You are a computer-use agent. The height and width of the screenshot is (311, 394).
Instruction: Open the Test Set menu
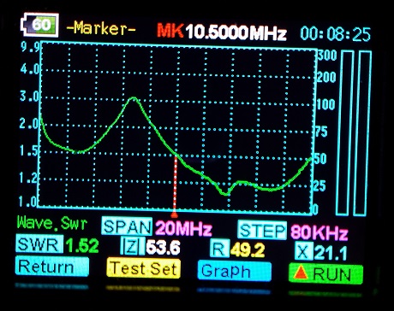click(143, 268)
